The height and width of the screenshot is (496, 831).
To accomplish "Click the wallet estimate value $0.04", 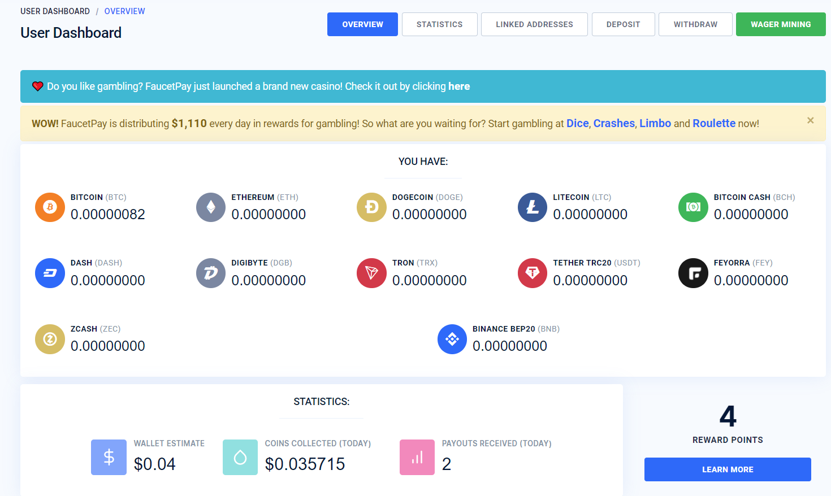I will [x=154, y=464].
